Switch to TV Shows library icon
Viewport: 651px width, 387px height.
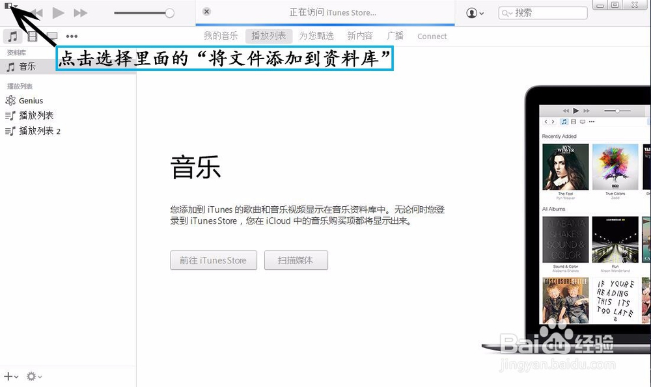[x=52, y=36]
